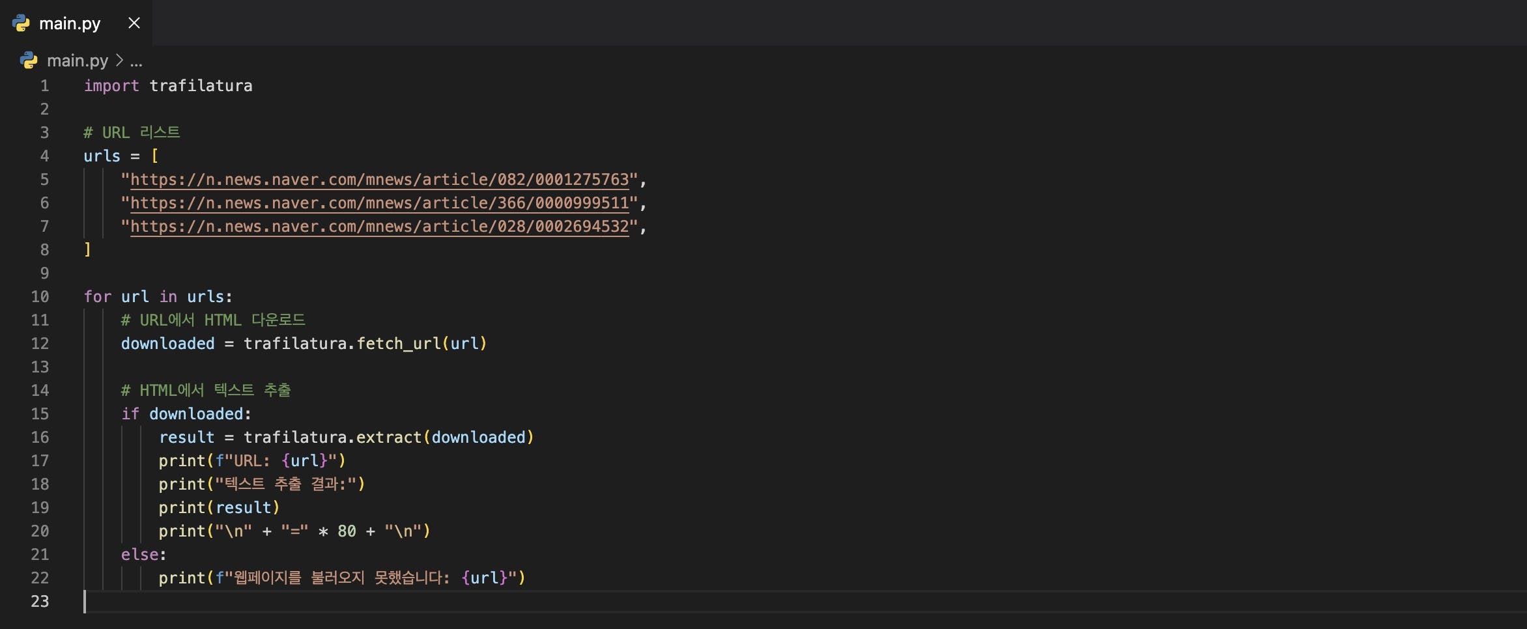Click line number 4 in the gutter
The height and width of the screenshot is (629, 1527).
[44, 156]
